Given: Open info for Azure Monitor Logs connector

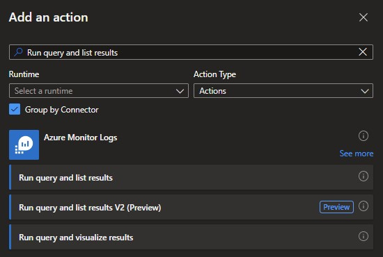Looking at the screenshot, I should coord(364,136).
